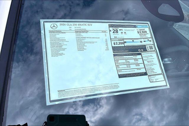Click the fuel pump icon beside 28

click(x=110, y=31)
